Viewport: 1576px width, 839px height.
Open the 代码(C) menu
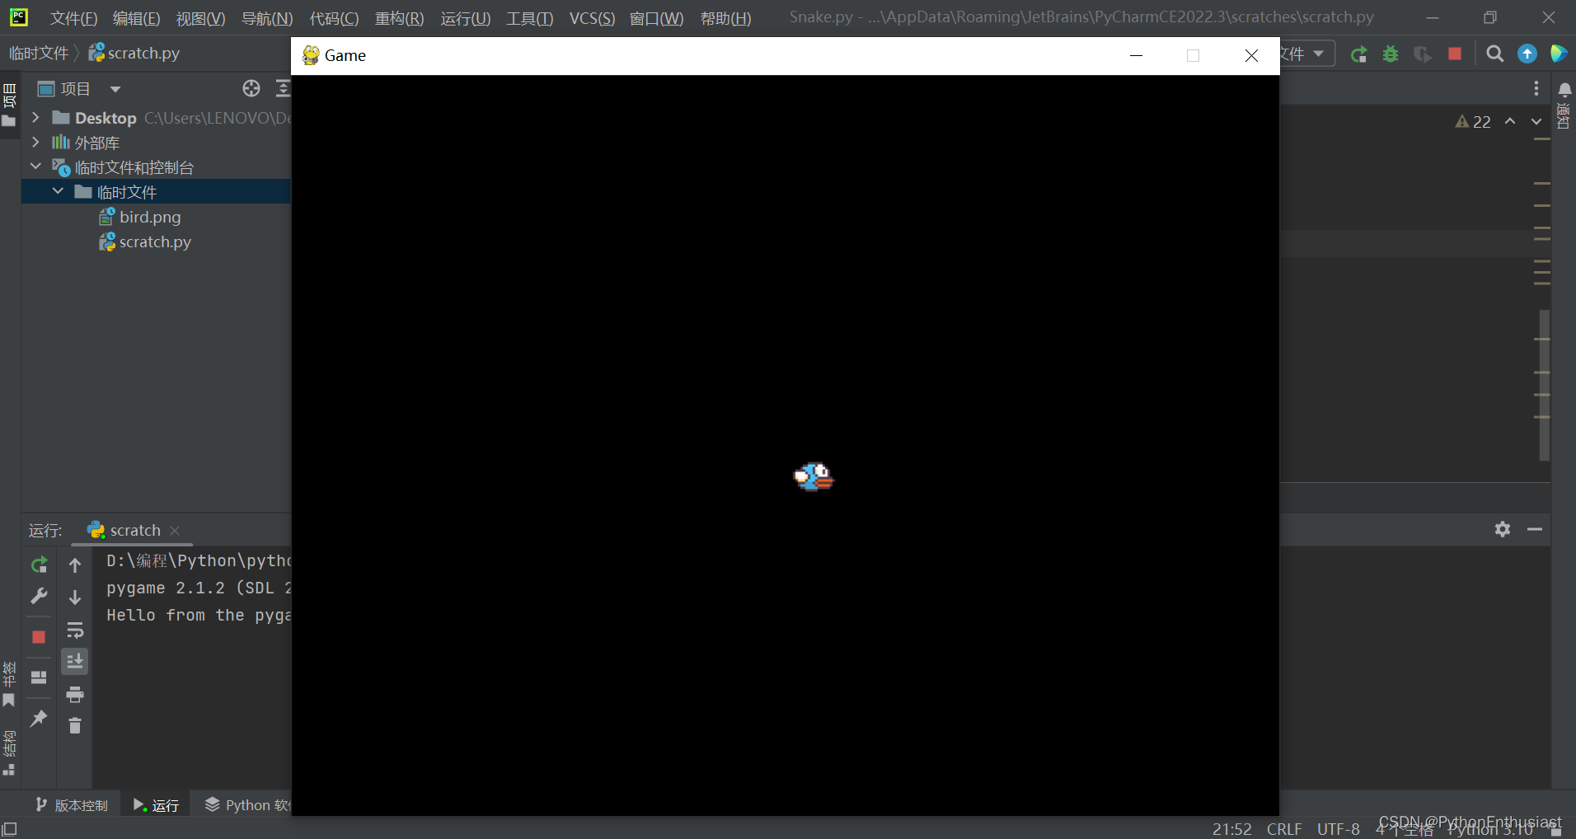click(x=334, y=18)
